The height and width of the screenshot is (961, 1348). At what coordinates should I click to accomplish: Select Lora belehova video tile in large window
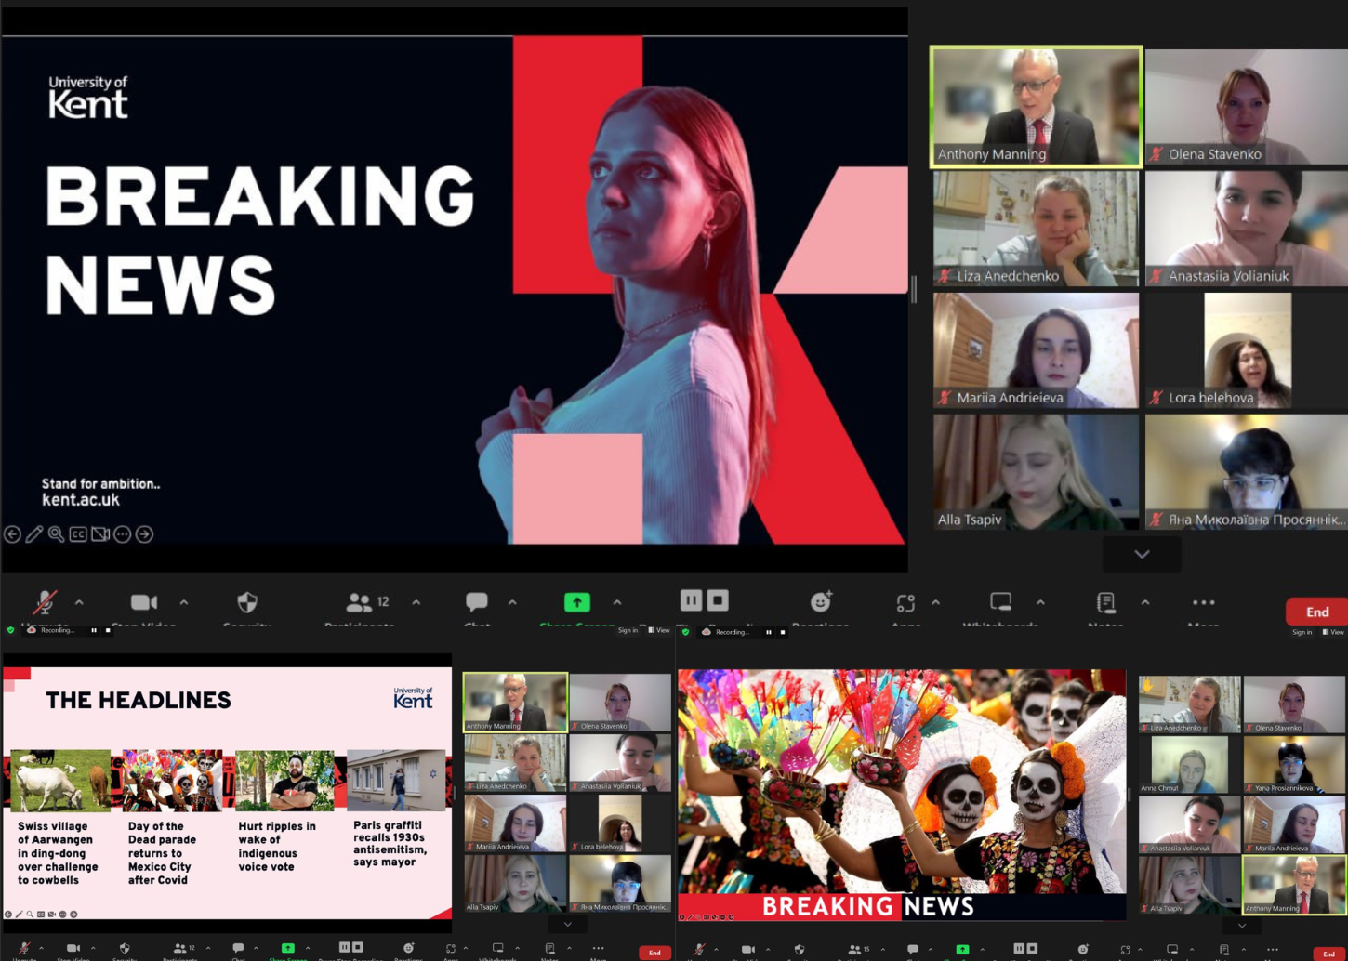pos(1247,350)
